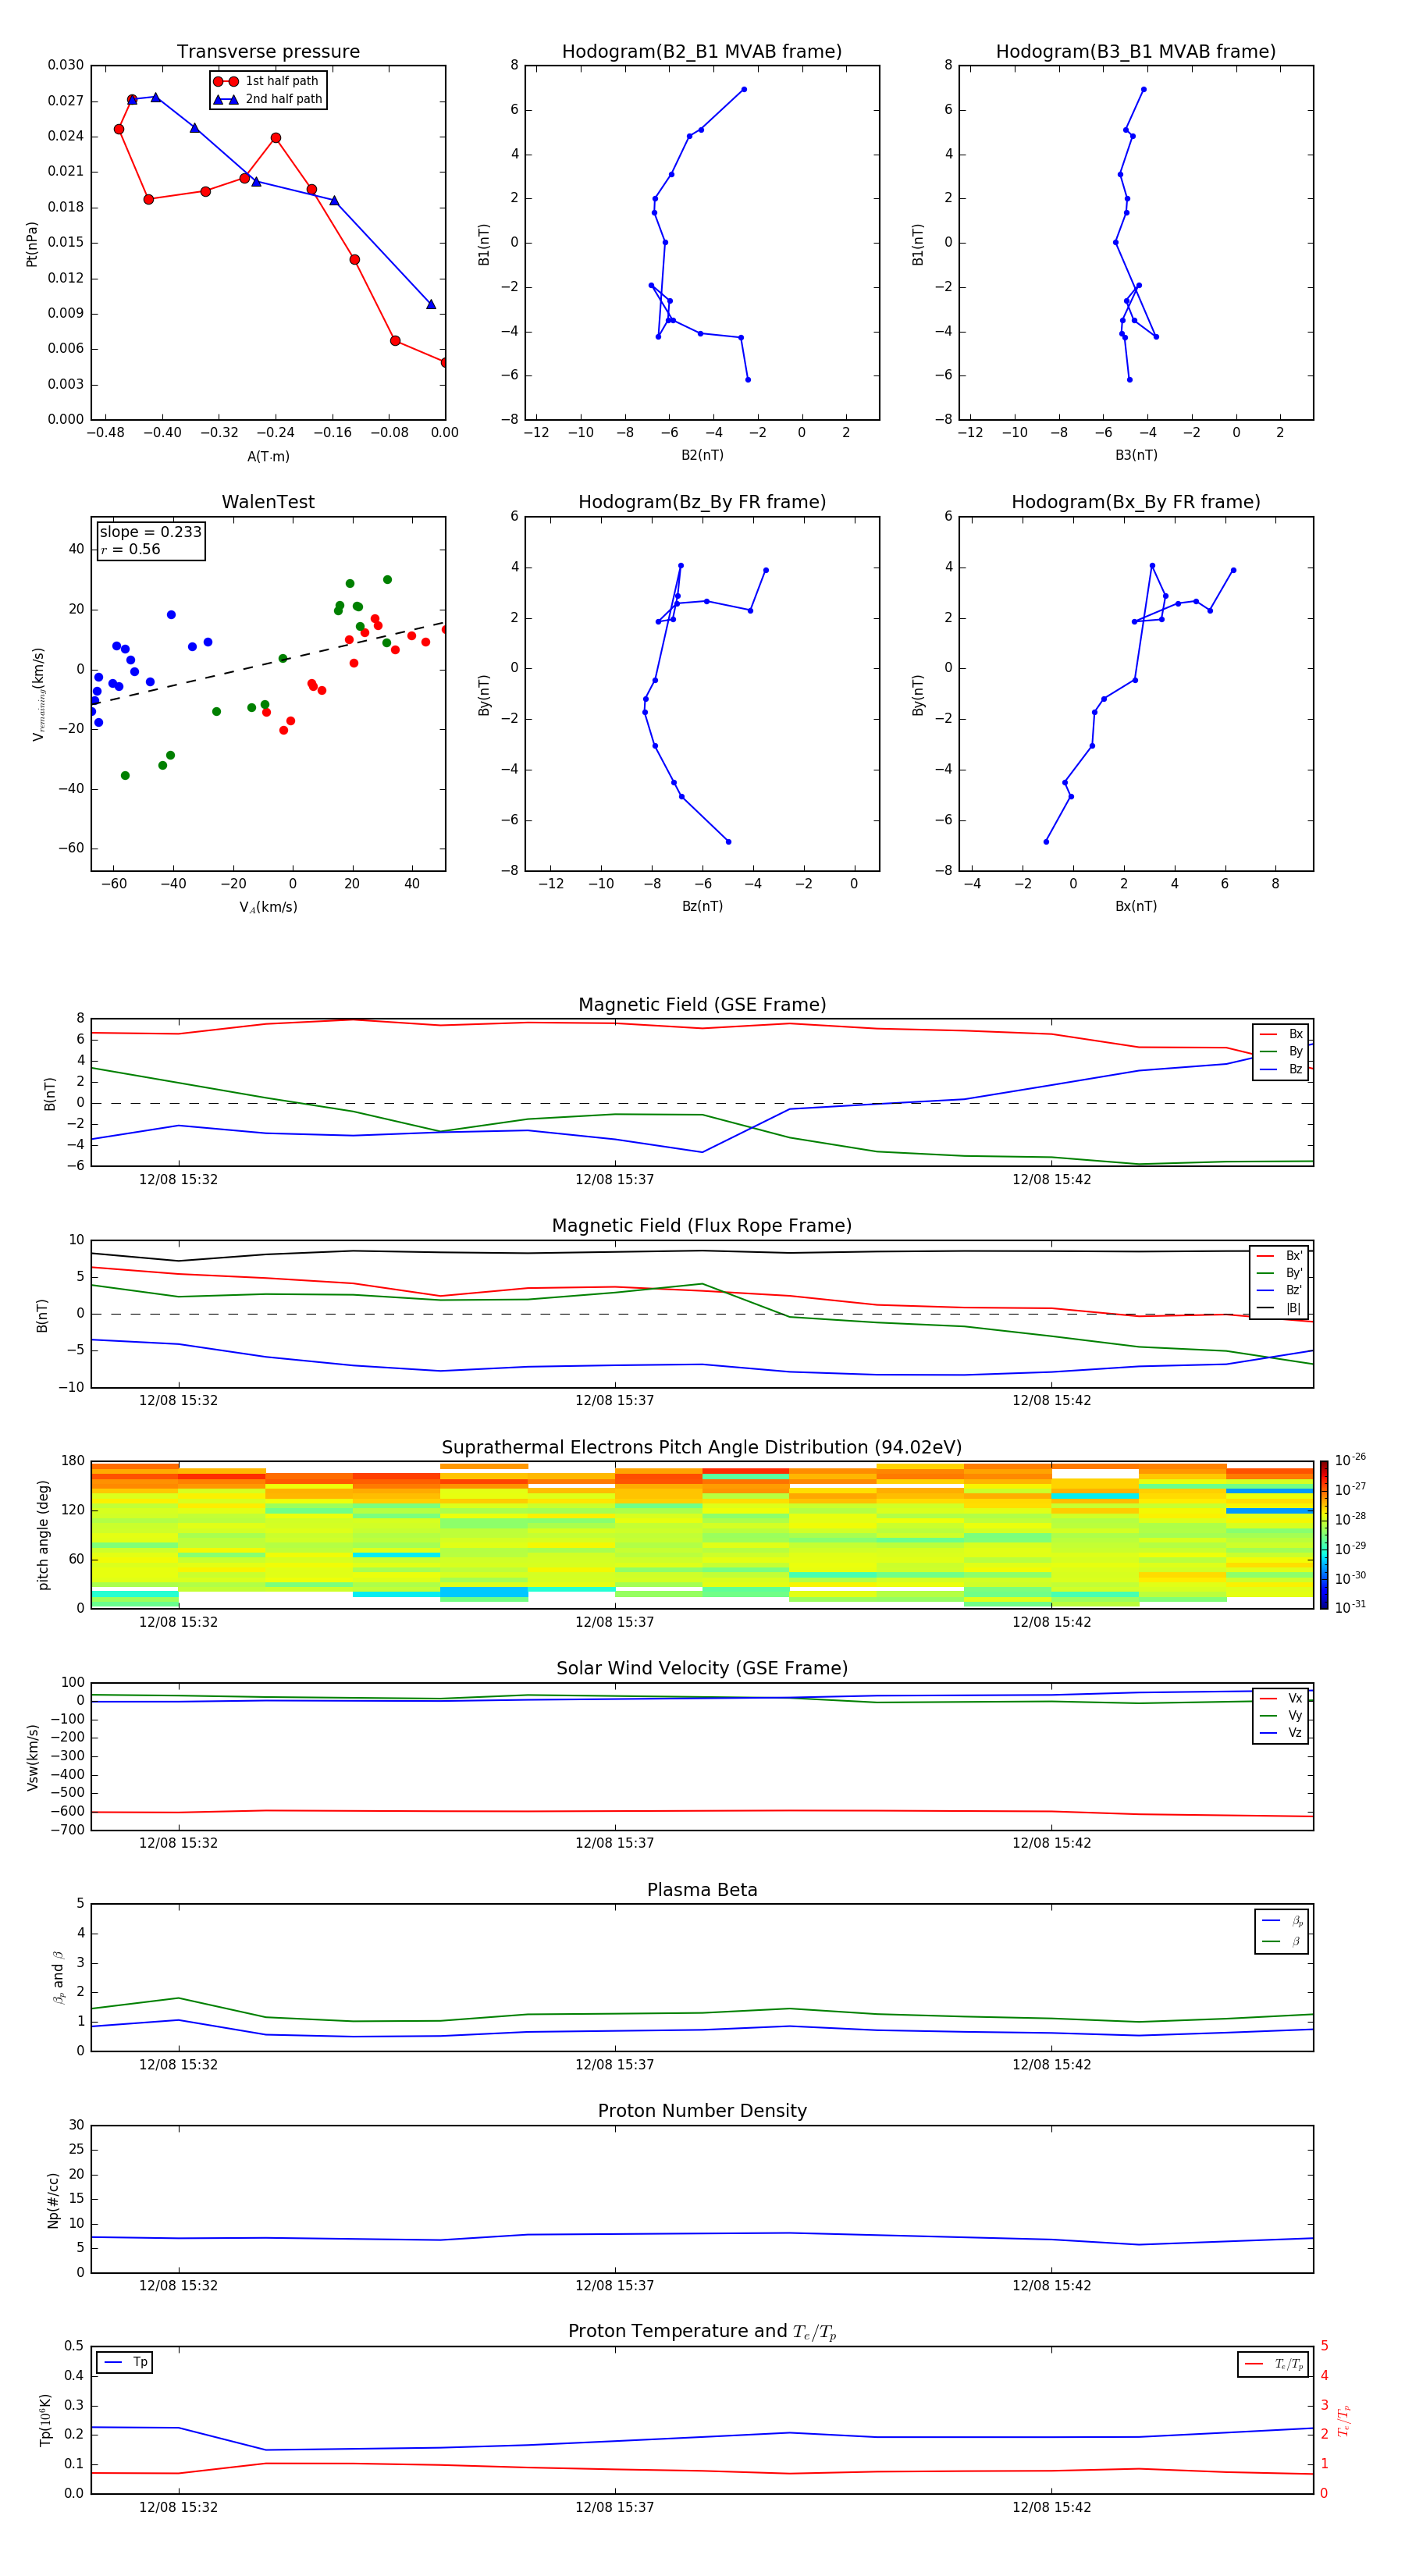Select 'Bz' in the GSE magnetic field legend
This screenshot has height=2576, width=1405.
coord(1282,1070)
